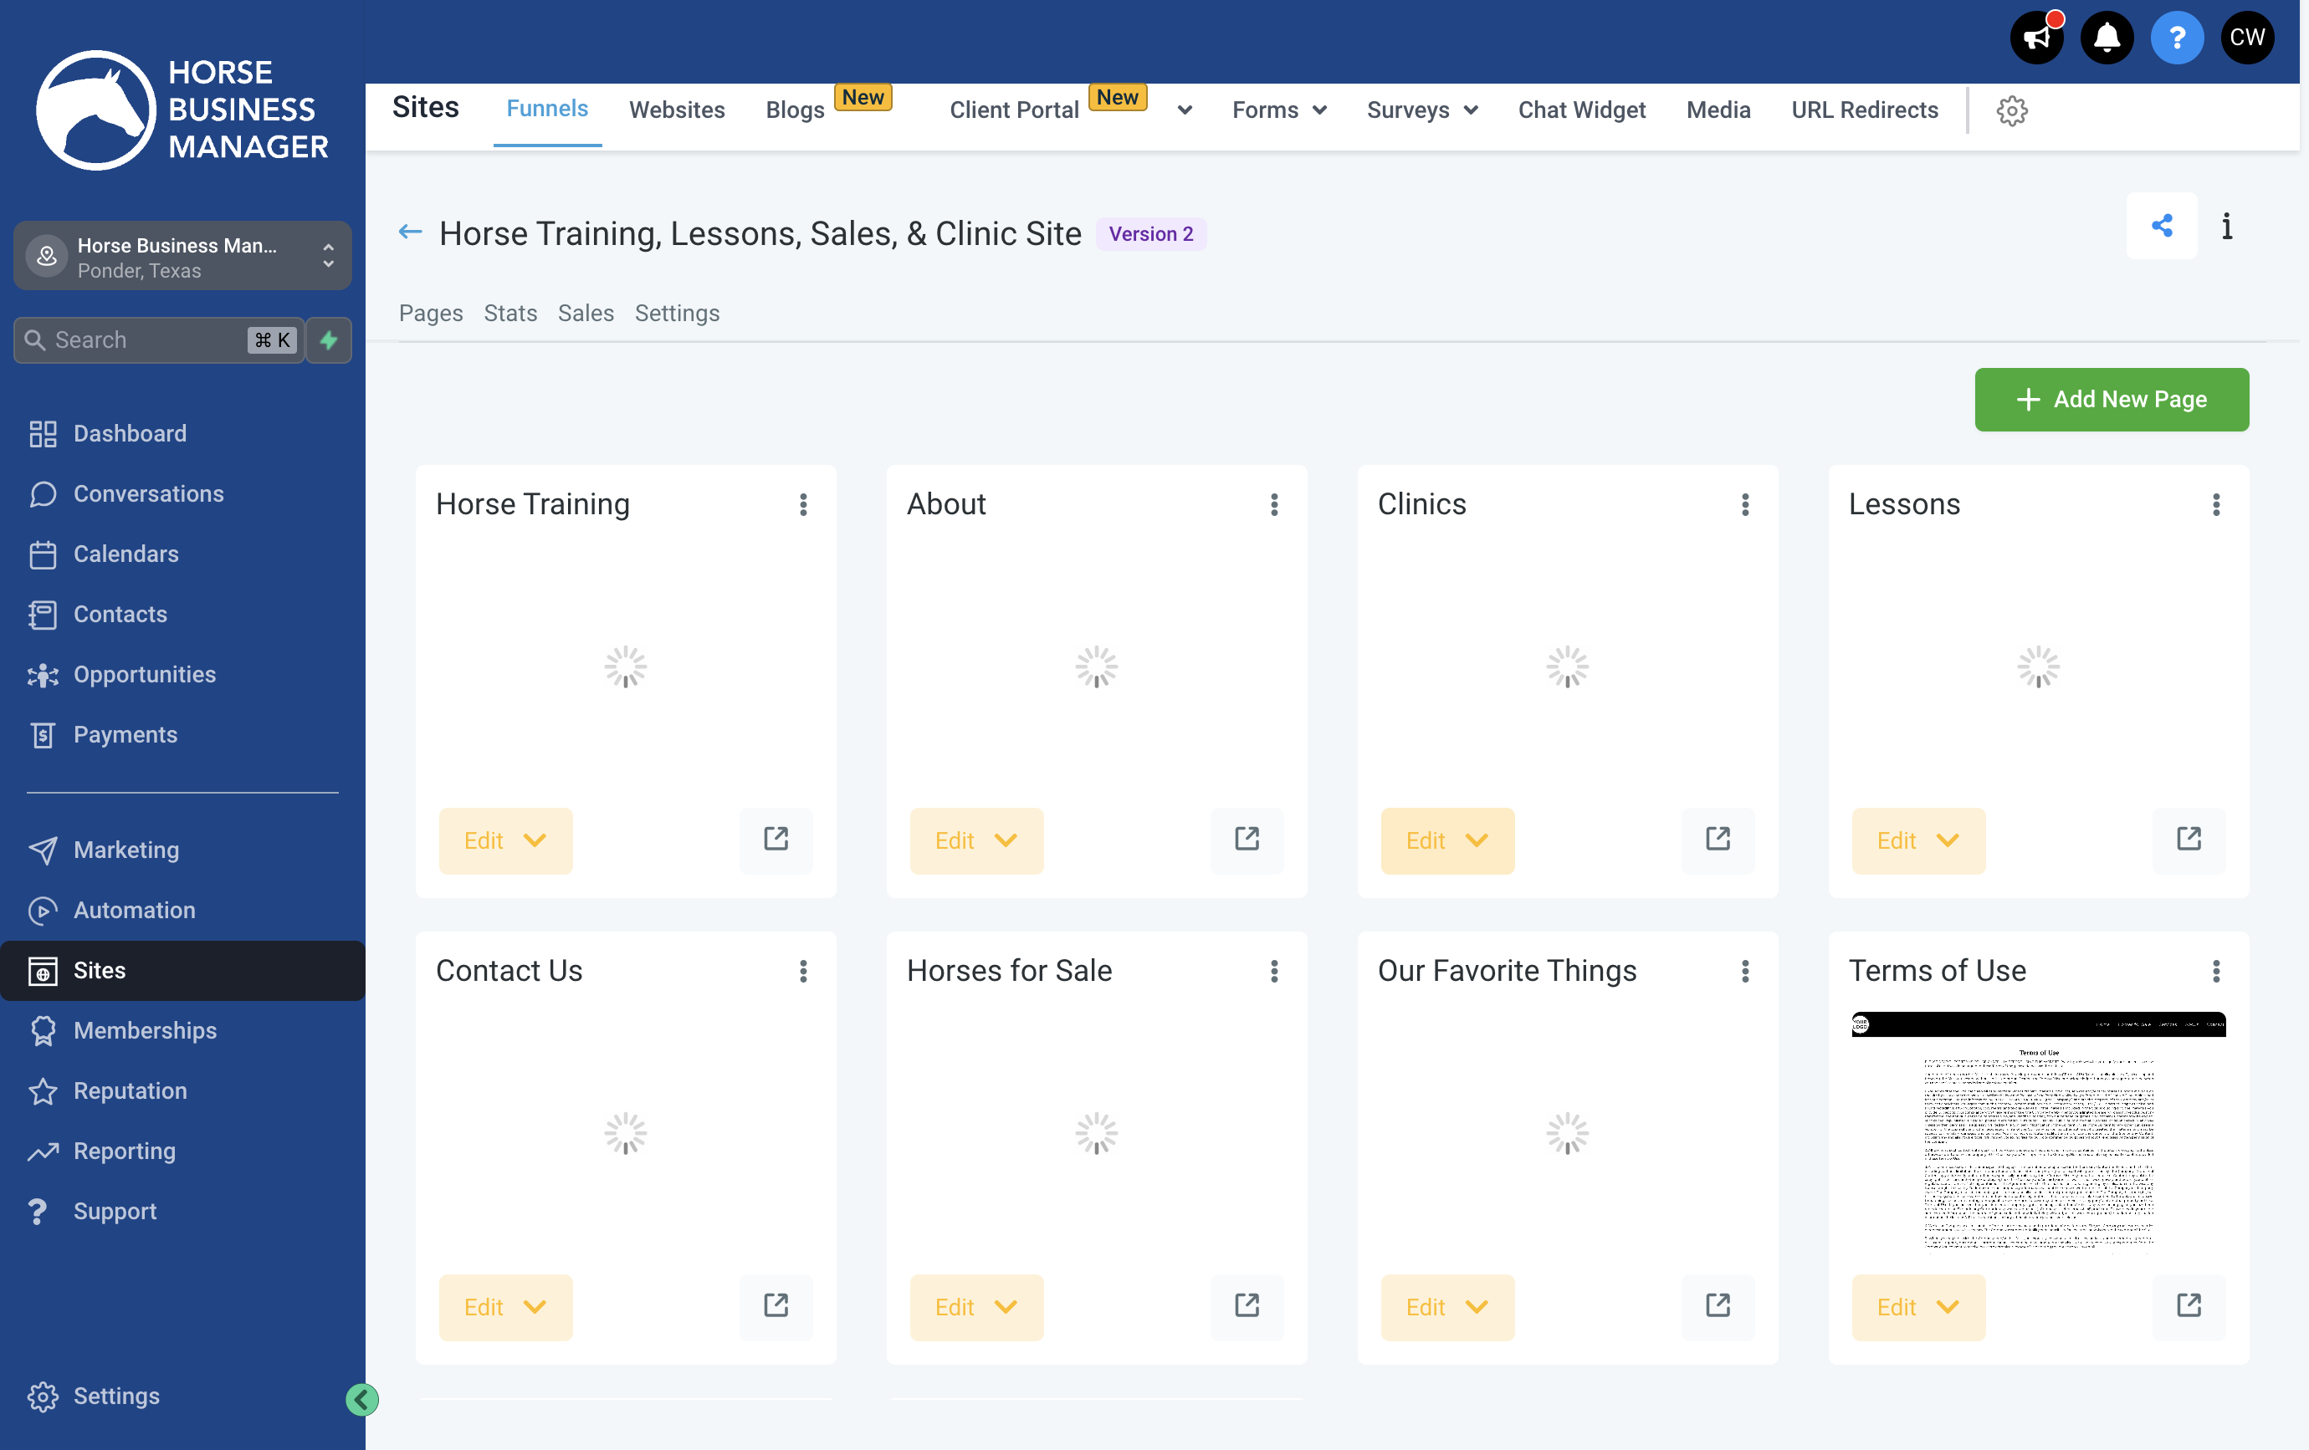Expand the Horse Business Manager account switcher
2309x1450 pixels.
point(182,256)
